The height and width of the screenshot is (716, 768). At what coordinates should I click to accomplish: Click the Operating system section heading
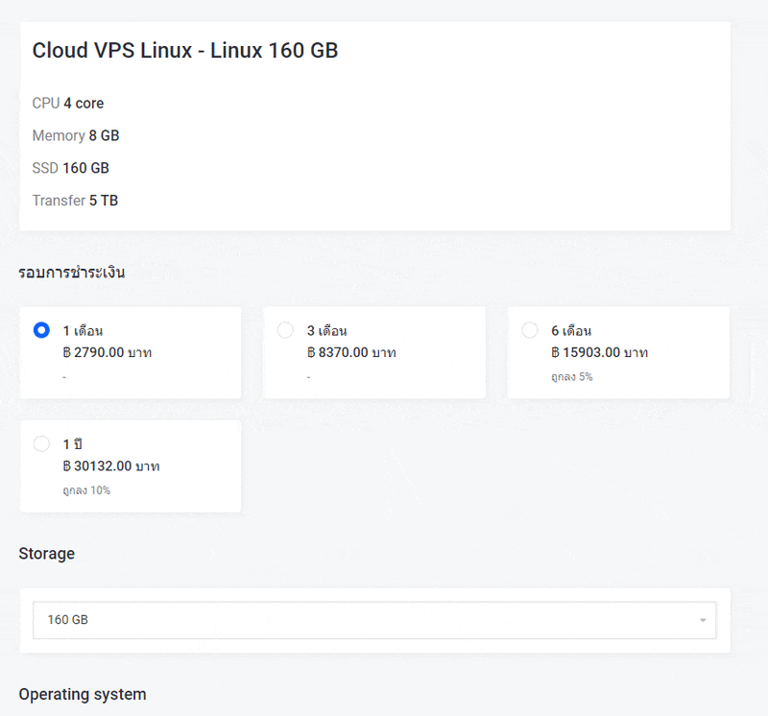(83, 694)
